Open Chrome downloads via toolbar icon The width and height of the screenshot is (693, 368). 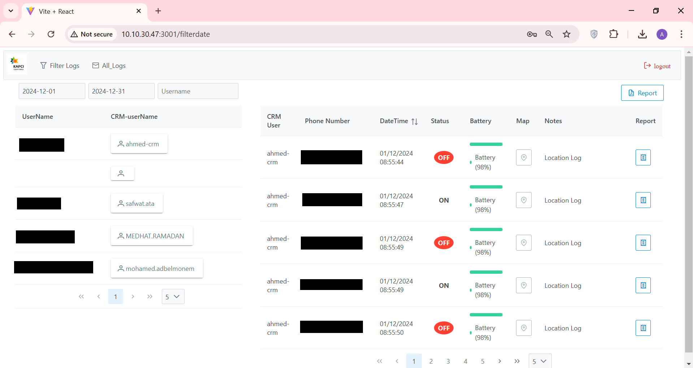pyautogui.click(x=642, y=34)
